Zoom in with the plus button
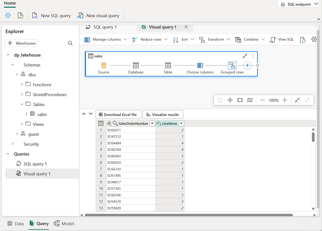The image size is (322, 231). [285, 100]
